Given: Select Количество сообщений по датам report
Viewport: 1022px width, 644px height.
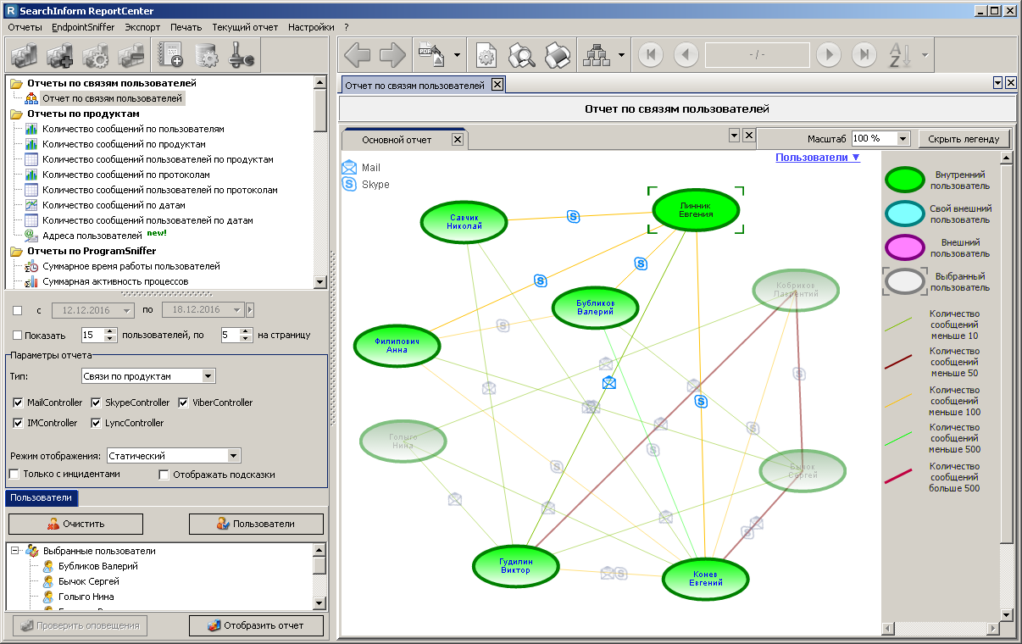Looking at the screenshot, I should tap(114, 205).
